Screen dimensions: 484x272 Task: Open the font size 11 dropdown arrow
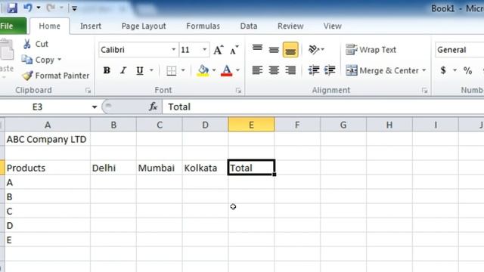(x=204, y=50)
